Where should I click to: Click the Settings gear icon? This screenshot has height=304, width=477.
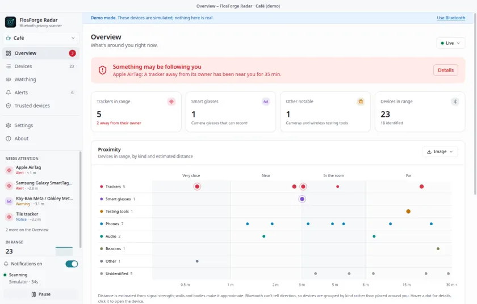point(9,125)
